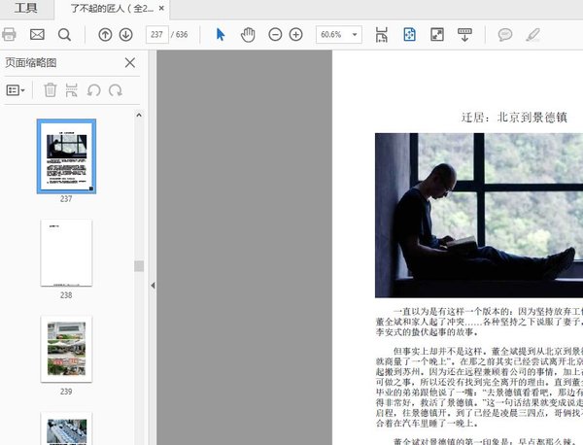
Task: Go to previous page arrow
Action: [105, 35]
